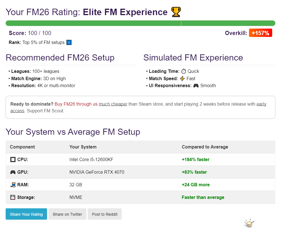The image size is (281, 230).
Task: Open the Buy FM26 through us link
Action: 76,104
